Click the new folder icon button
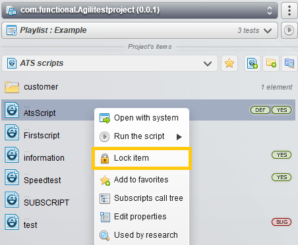 tap(271, 63)
